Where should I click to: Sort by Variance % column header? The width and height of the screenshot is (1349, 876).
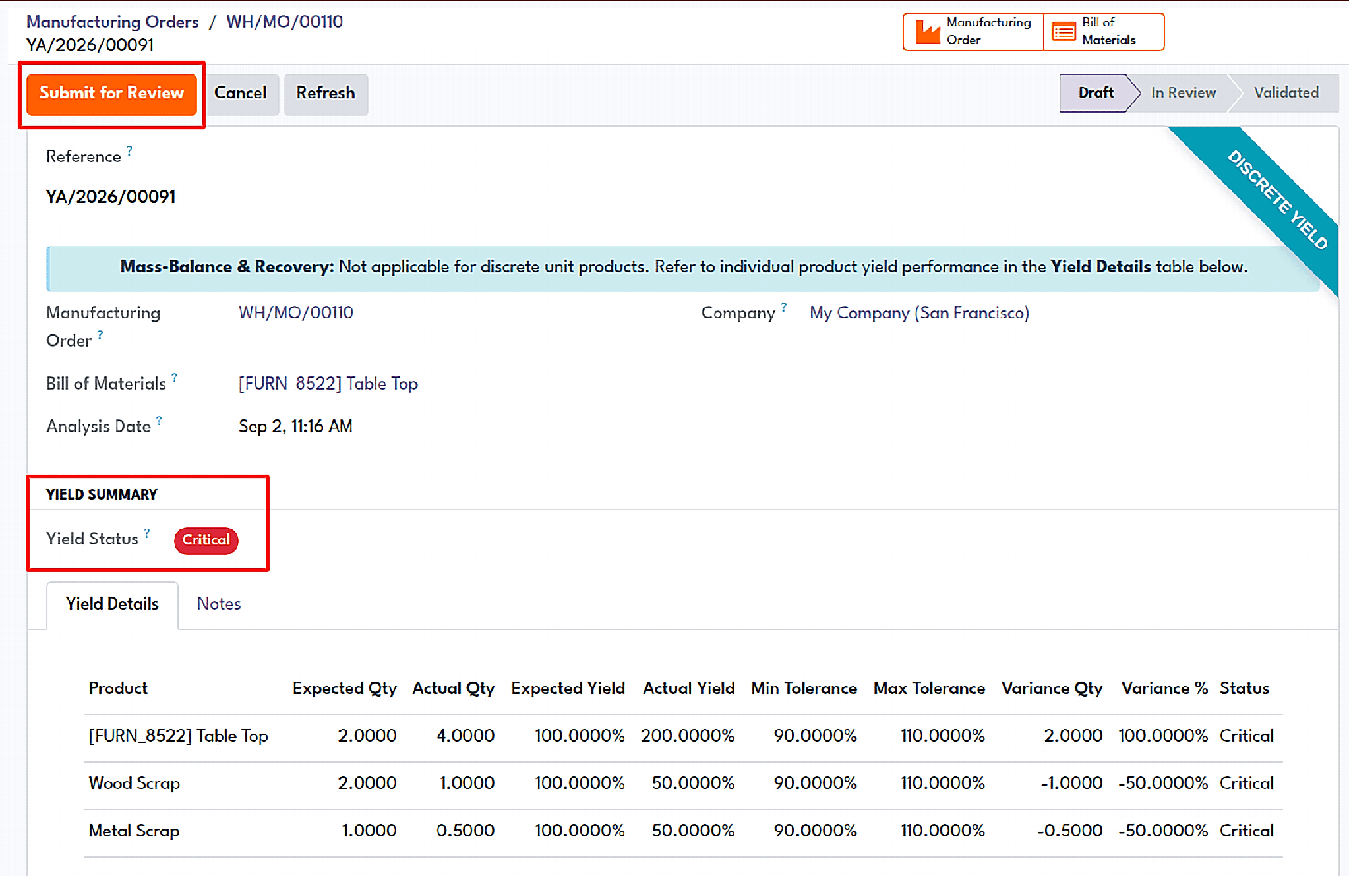(1164, 689)
